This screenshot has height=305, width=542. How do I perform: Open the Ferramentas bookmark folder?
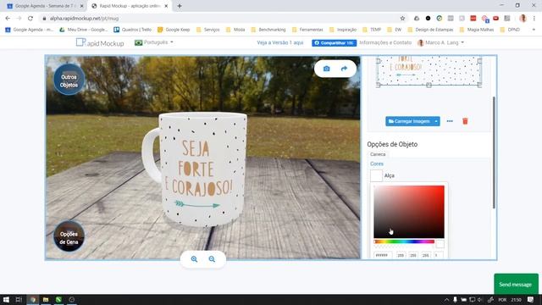307,30
